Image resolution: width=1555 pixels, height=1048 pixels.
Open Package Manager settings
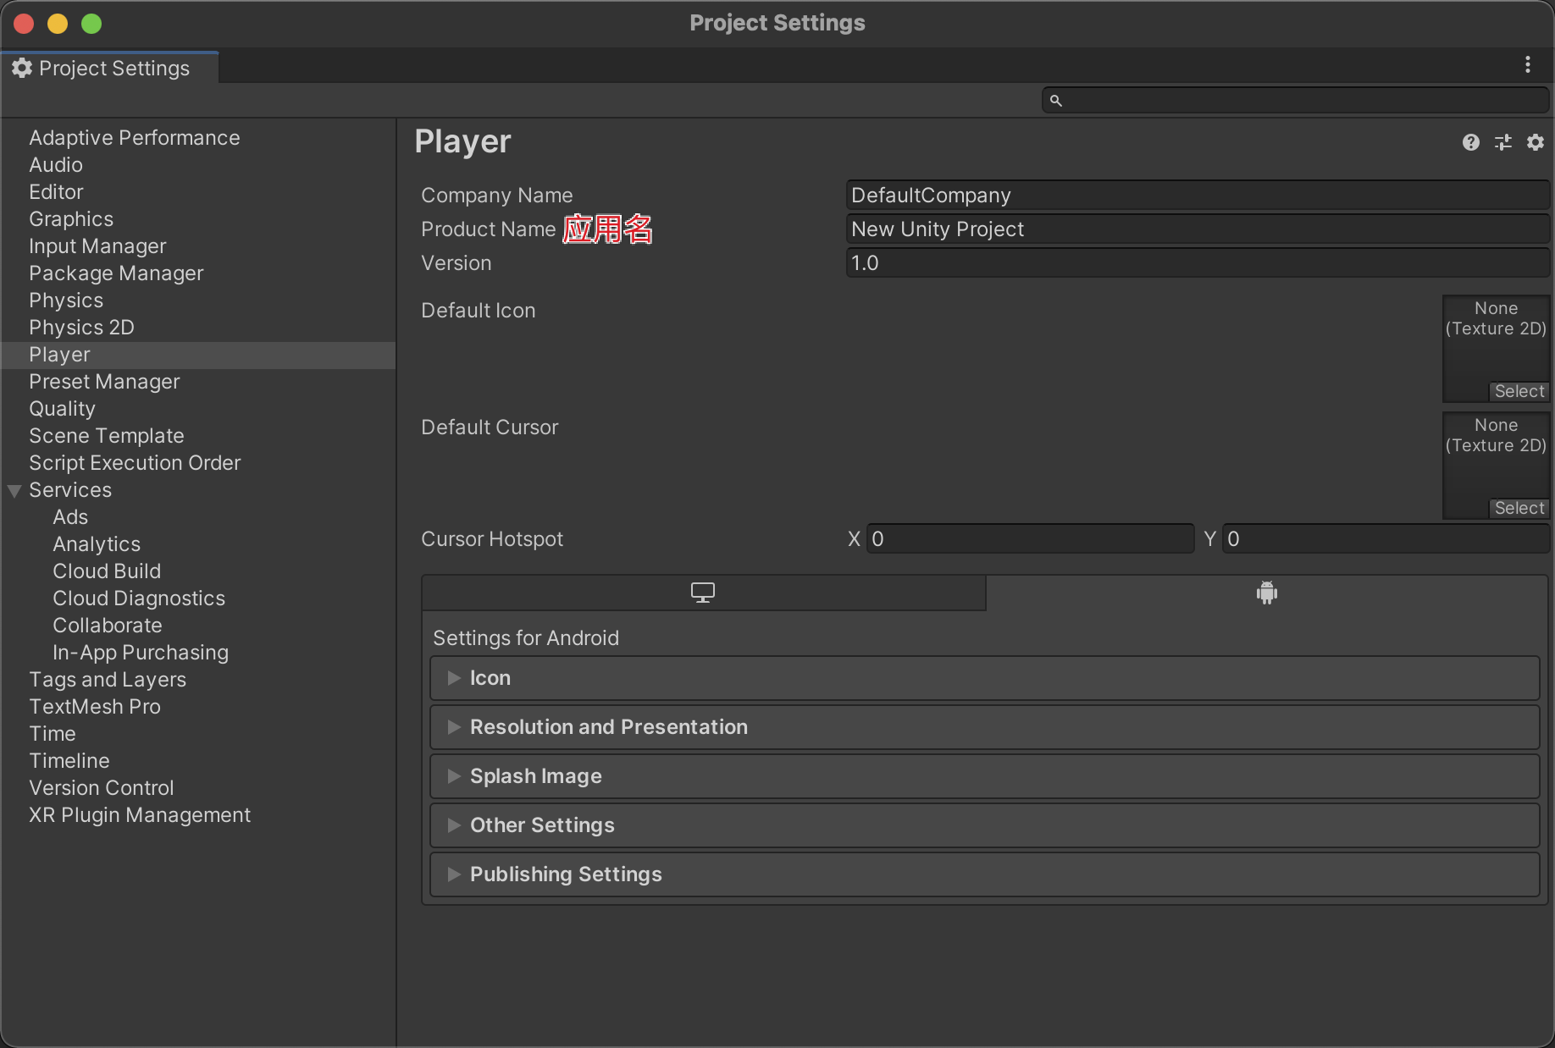coord(198,273)
